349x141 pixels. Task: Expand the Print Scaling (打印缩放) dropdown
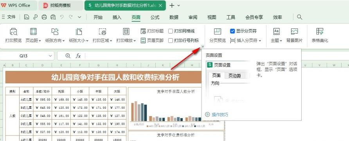coord(135,41)
